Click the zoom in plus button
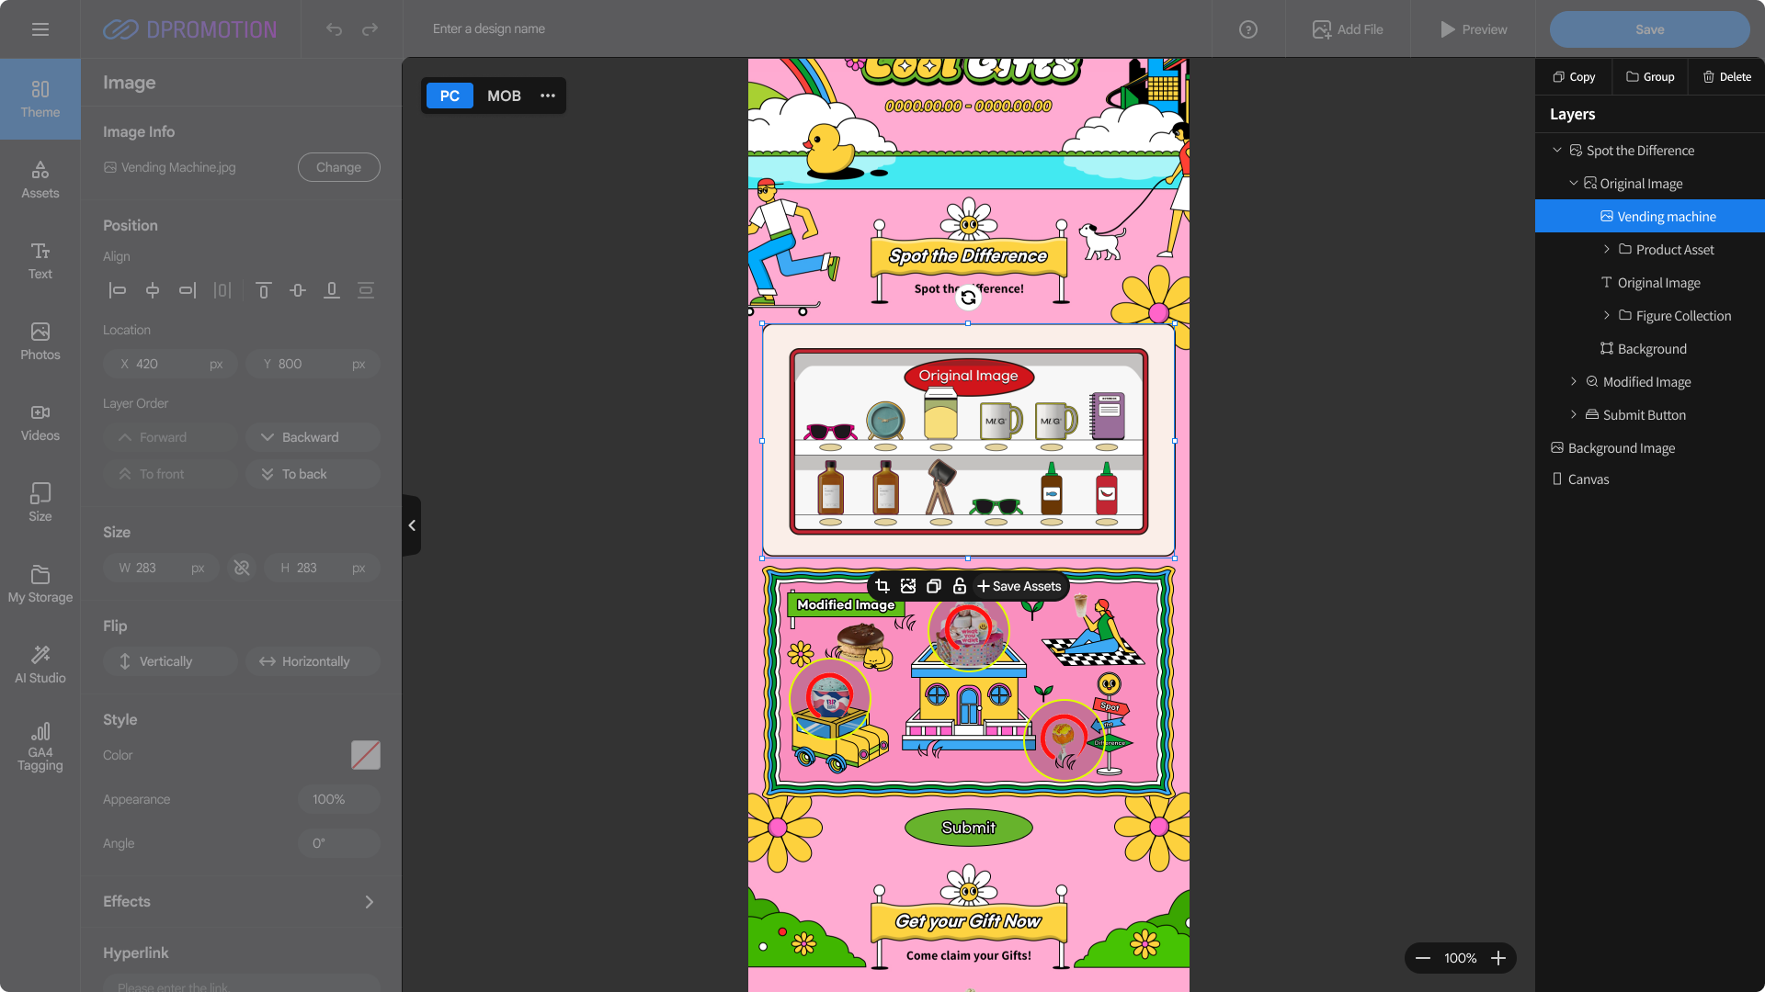 coord(1498,958)
